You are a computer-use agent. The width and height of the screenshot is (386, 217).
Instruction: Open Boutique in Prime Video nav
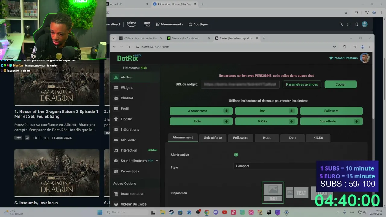point(198,24)
